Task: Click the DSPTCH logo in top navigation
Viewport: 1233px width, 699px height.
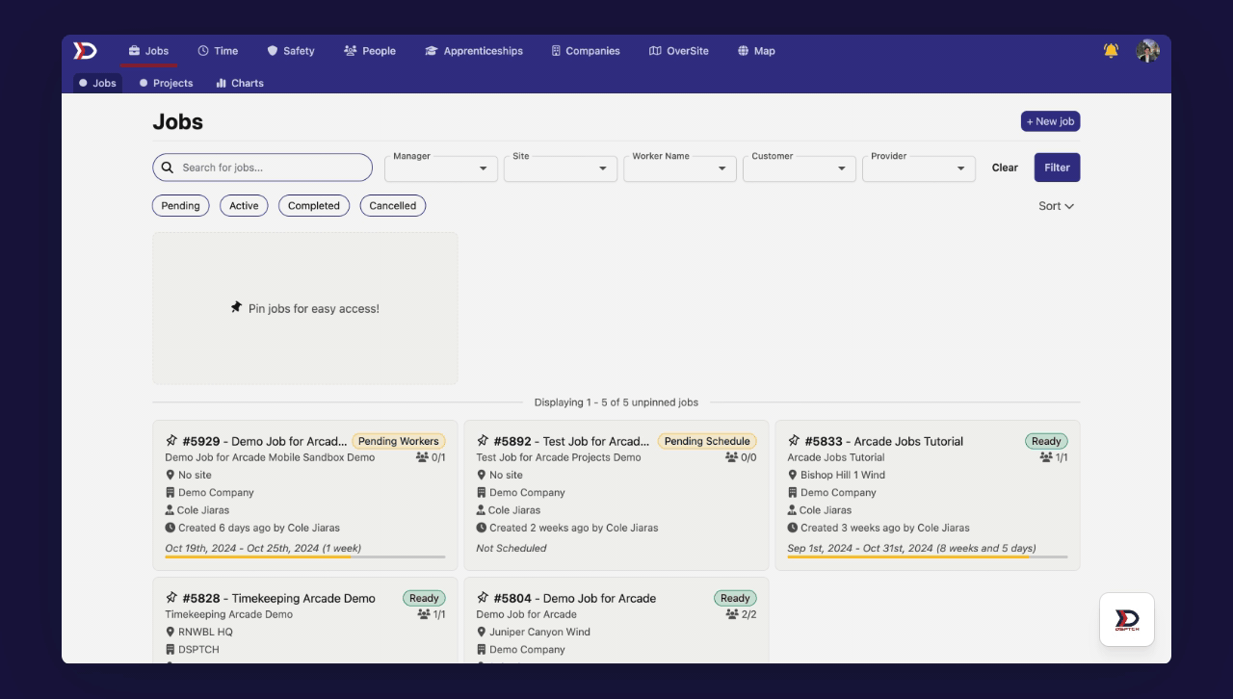Action: [x=85, y=51]
